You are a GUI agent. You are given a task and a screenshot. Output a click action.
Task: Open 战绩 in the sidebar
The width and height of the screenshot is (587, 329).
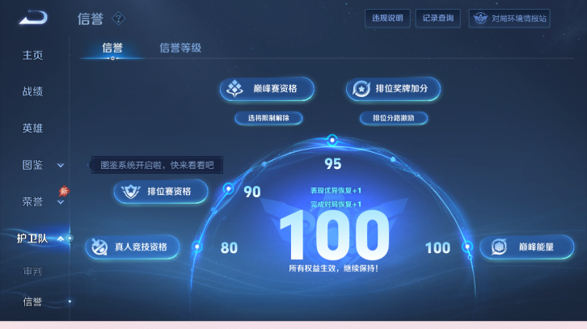click(32, 91)
